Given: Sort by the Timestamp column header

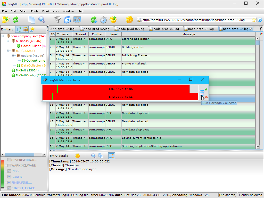Looking at the screenshot, I should point(64,34).
